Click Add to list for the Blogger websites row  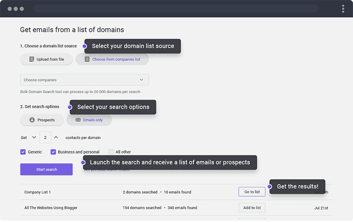tap(252, 208)
